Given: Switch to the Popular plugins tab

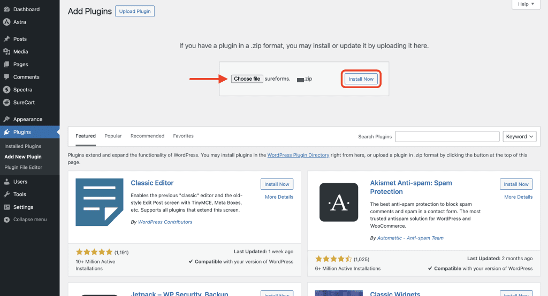Looking at the screenshot, I should [113, 136].
